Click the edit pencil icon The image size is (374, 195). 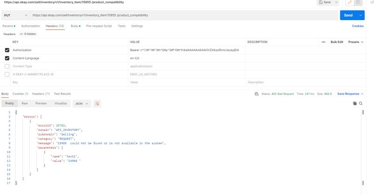[x=350, y=2]
